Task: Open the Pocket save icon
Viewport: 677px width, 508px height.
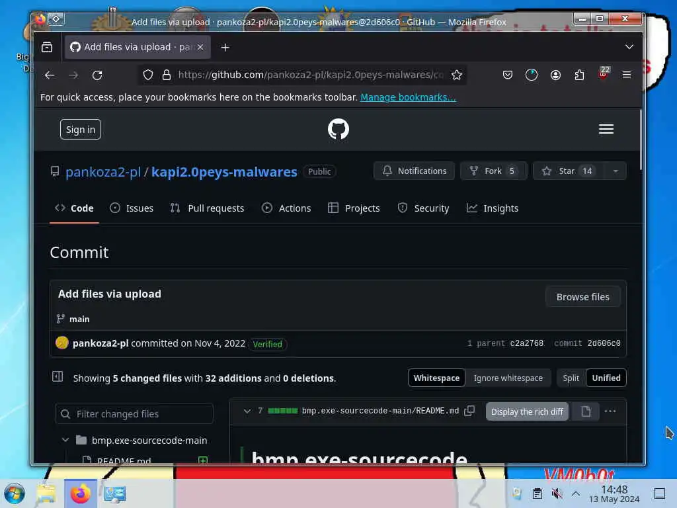Action: (508, 75)
